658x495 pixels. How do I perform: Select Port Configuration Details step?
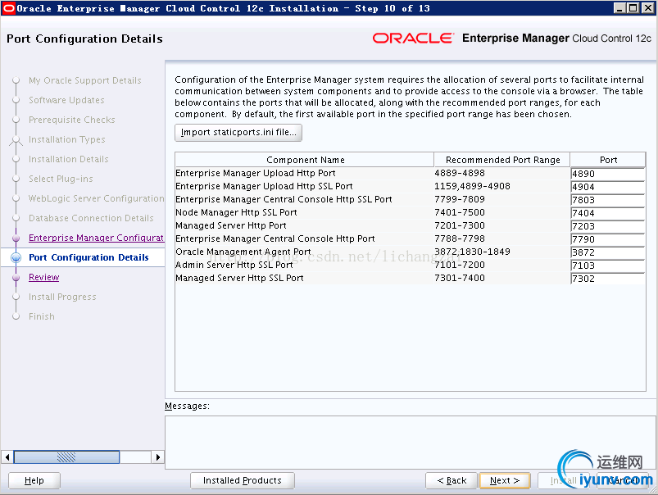[88, 257]
